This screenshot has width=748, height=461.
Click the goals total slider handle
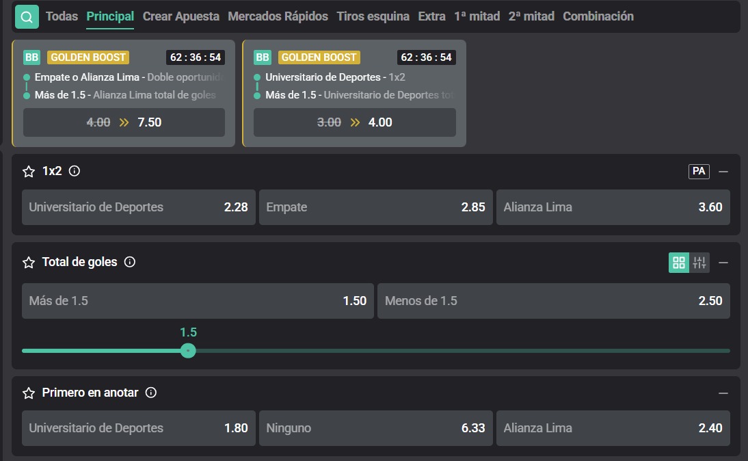coord(188,351)
